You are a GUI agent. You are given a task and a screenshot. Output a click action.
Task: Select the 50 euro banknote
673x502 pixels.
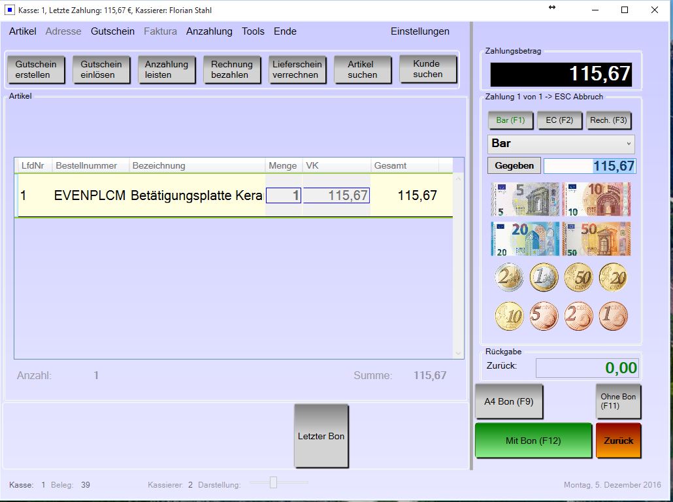(597, 239)
